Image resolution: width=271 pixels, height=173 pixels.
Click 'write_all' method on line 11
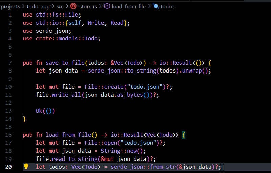click(67, 95)
